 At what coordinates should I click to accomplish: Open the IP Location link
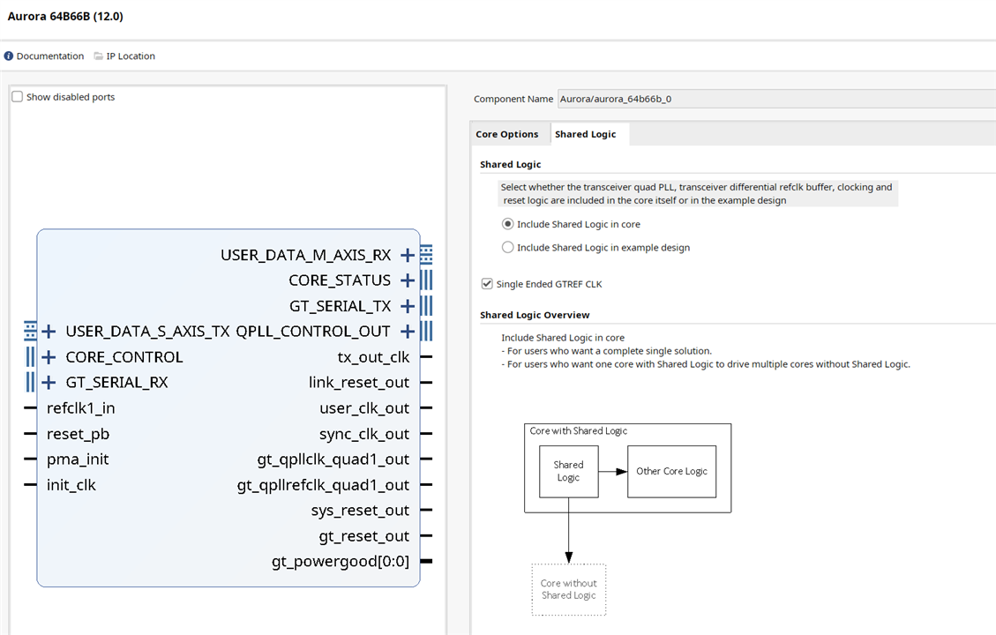coord(131,56)
